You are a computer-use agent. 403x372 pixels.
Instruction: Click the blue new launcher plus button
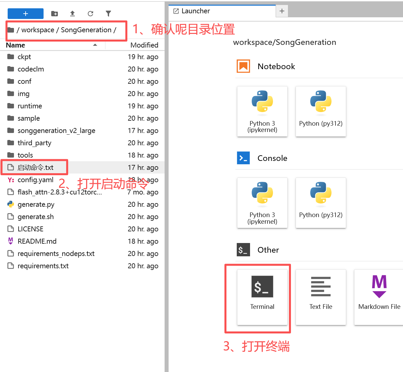(26, 14)
